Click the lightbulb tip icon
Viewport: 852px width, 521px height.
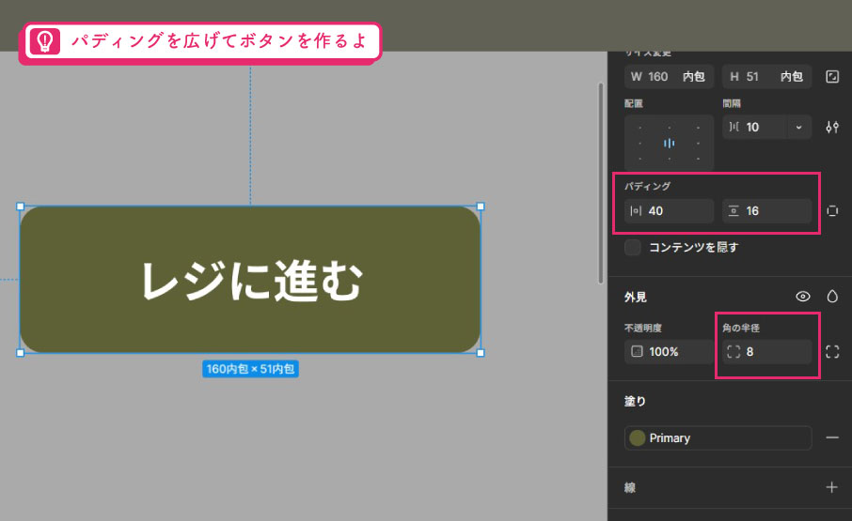point(44,40)
